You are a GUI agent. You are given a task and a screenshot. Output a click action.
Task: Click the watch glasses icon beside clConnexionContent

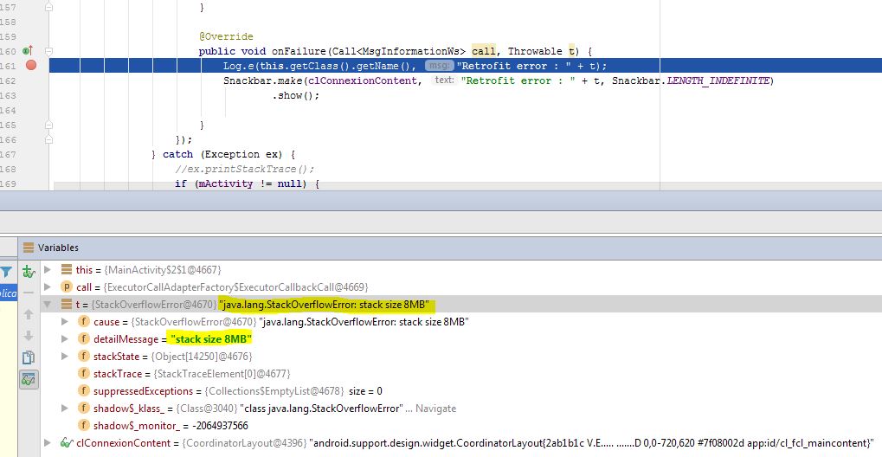tap(67, 442)
